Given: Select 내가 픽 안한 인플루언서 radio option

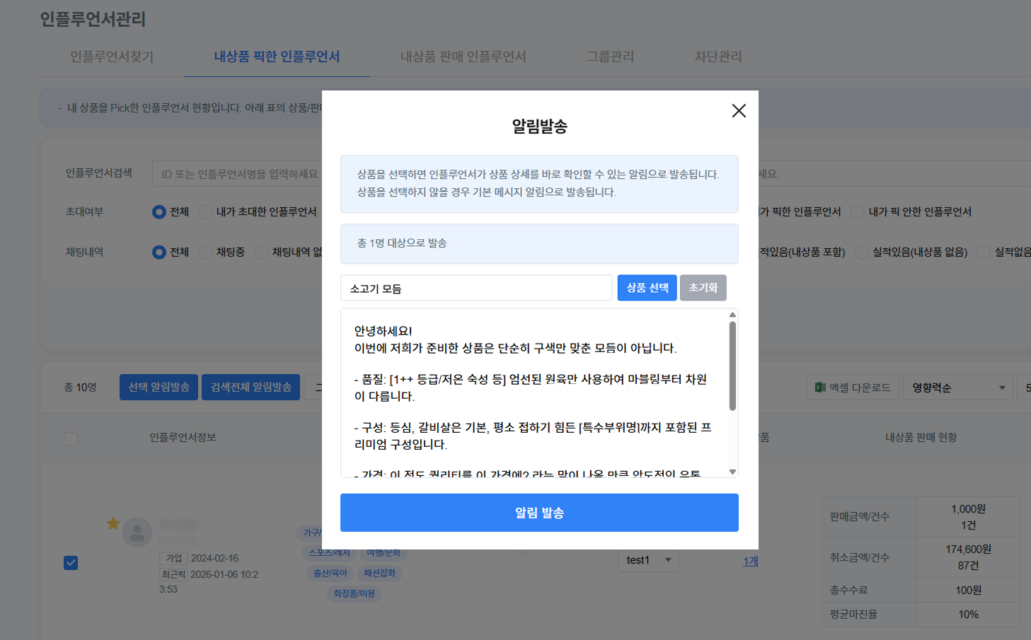Looking at the screenshot, I should click(857, 212).
